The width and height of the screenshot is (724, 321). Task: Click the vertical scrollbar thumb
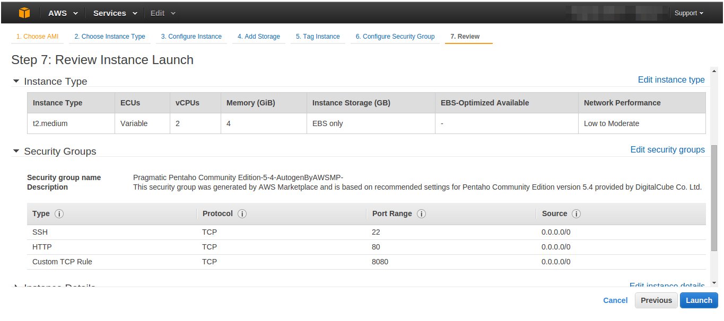click(714, 198)
